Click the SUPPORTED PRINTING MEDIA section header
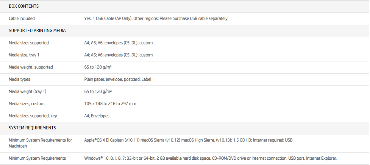 (x=37, y=31)
